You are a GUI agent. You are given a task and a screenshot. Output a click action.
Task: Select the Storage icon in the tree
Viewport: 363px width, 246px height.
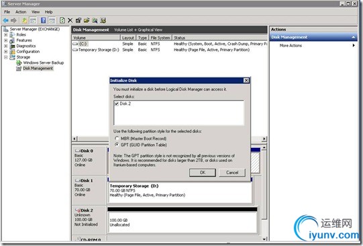(13, 57)
